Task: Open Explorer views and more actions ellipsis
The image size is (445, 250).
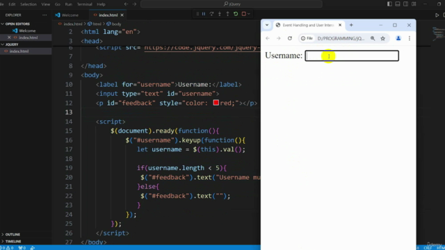Action: coord(44,15)
